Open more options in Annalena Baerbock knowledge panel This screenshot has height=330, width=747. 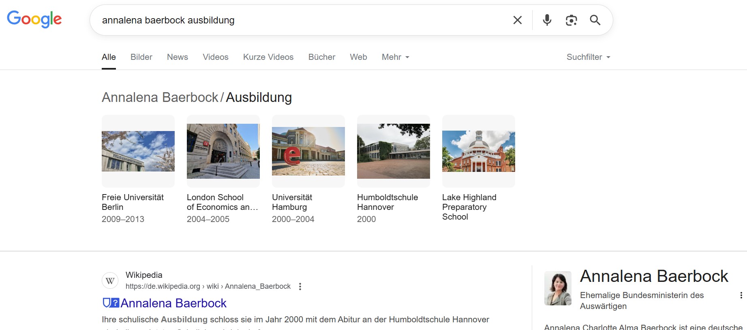(741, 295)
